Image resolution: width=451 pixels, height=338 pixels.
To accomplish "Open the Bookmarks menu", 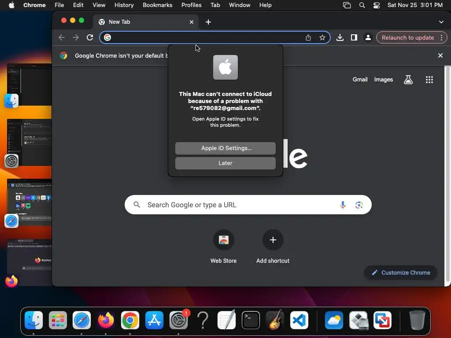I will pos(158,5).
